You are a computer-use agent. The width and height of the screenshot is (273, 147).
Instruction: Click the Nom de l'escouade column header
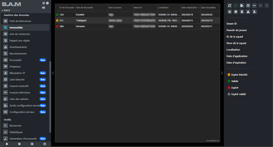point(85,7)
